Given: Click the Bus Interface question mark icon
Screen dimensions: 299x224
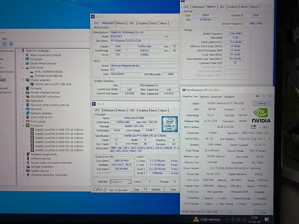Looking at the screenshot, I should pyautogui.click(x=270, y=139).
